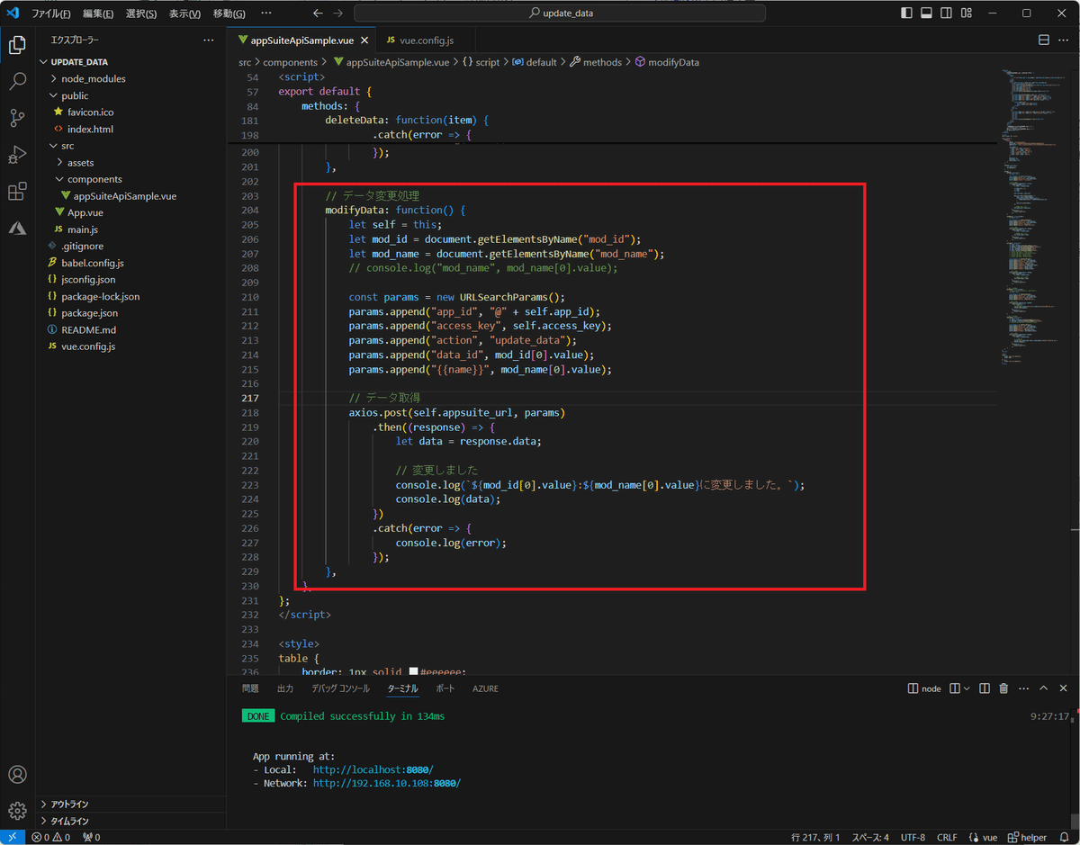Close the terminal panel
Viewport: 1080px width, 845px height.
coord(1064,688)
